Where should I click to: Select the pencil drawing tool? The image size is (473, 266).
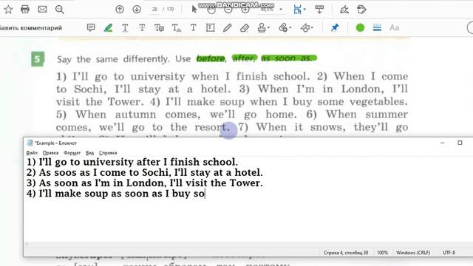(227, 28)
